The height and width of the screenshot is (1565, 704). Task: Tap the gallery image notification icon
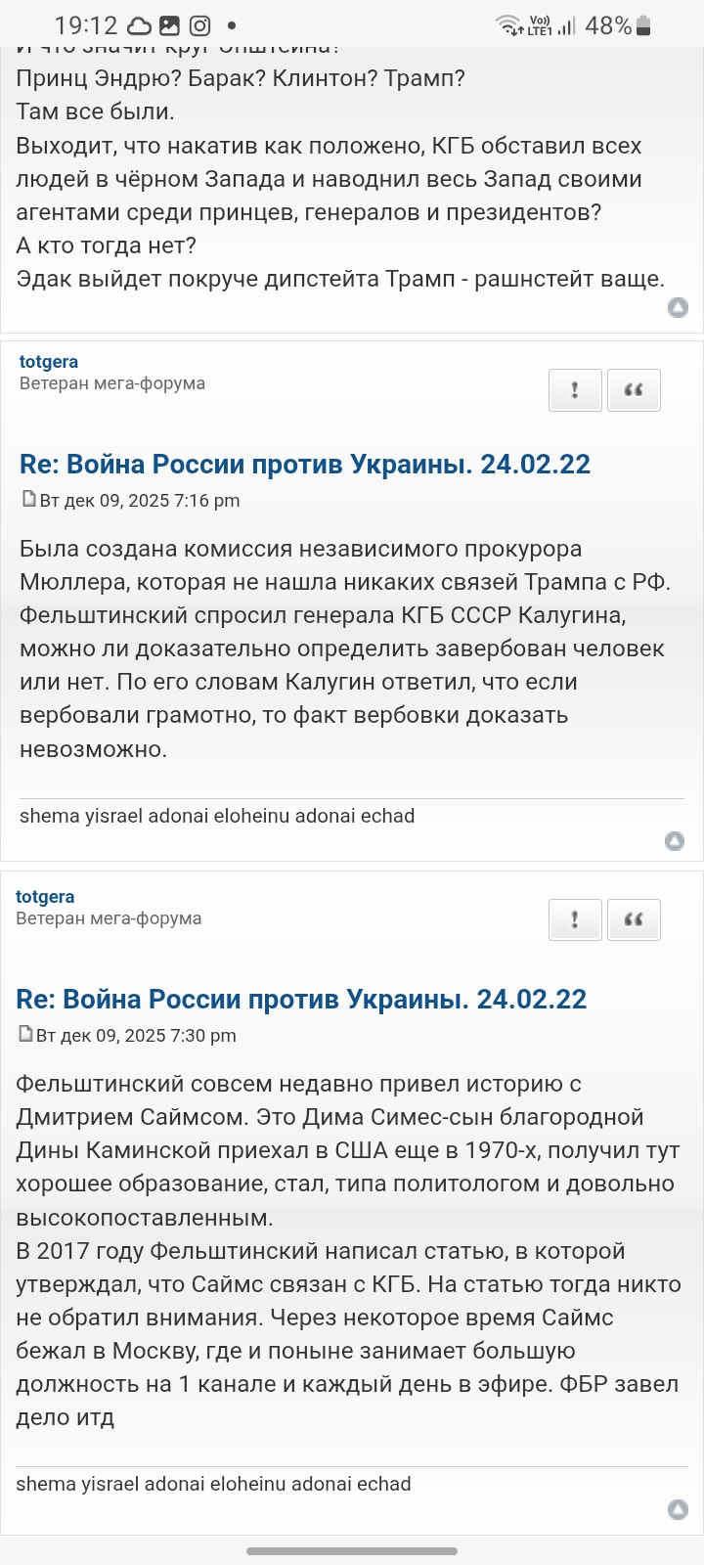(x=169, y=25)
